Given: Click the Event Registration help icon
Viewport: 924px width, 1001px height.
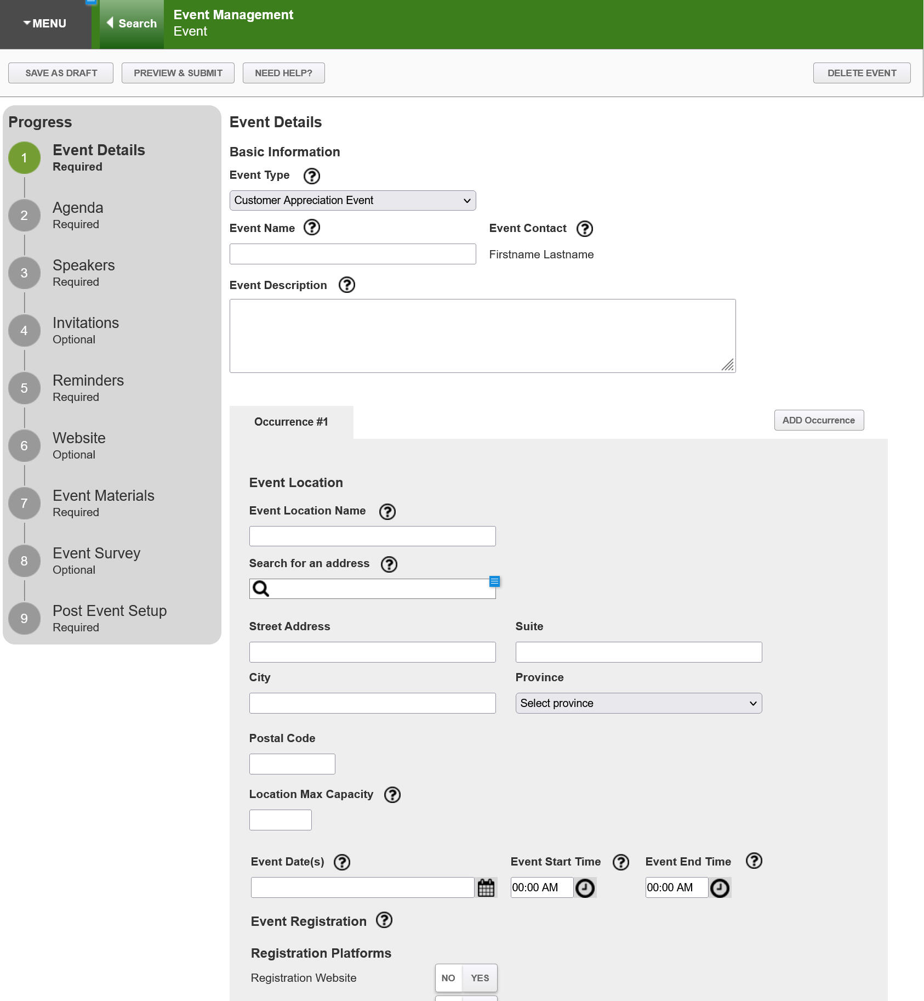Looking at the screenshot, I should 384,920.
